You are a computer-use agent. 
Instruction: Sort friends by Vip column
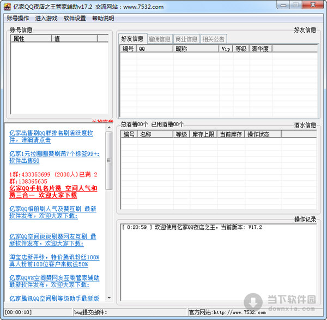226,49
